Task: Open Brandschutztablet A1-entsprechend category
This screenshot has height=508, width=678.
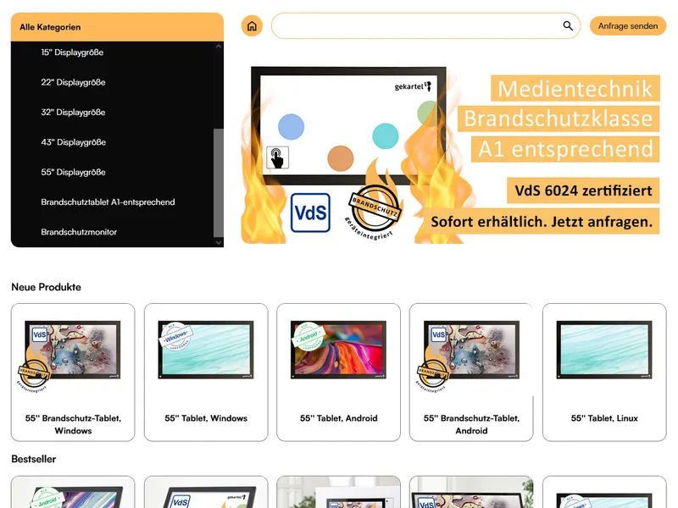Action: coord(108,202)
